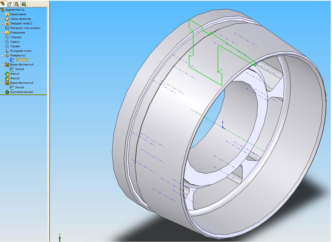Expand the Освещение node

(x=3, y=33)
